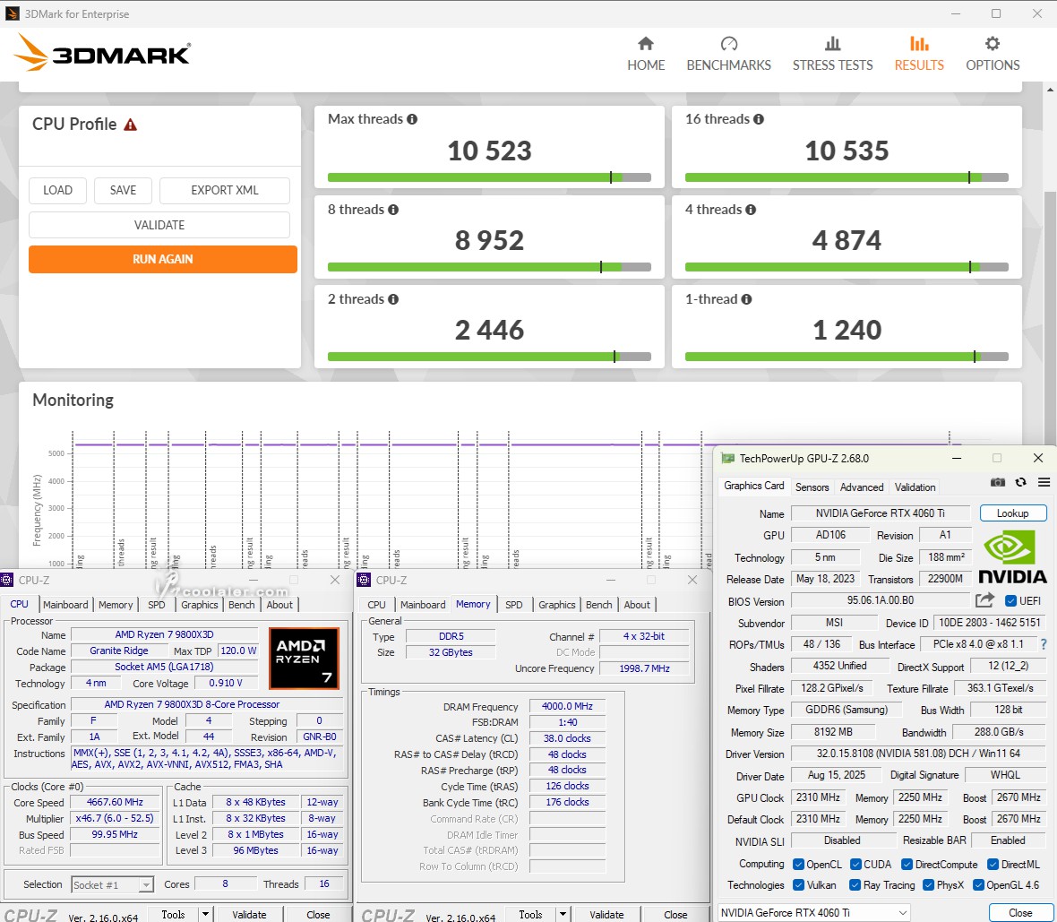Click the 16 threads score progress bar

point(846,177)
